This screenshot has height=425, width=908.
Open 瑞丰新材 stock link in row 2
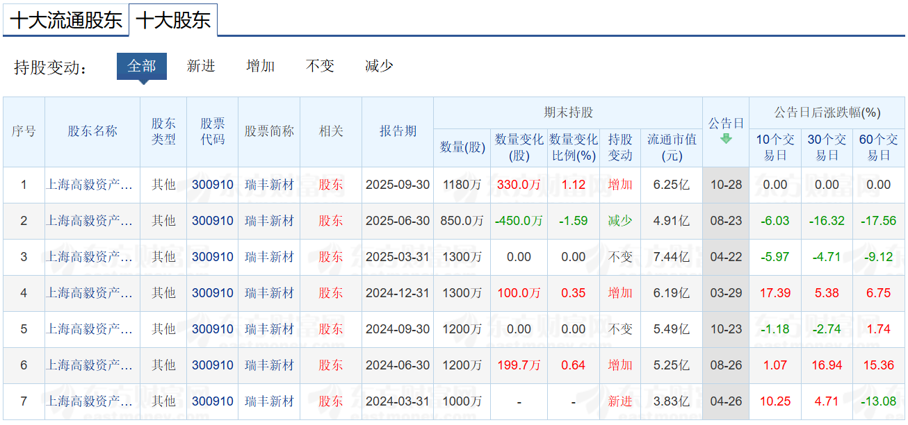[x=269, y=221]
